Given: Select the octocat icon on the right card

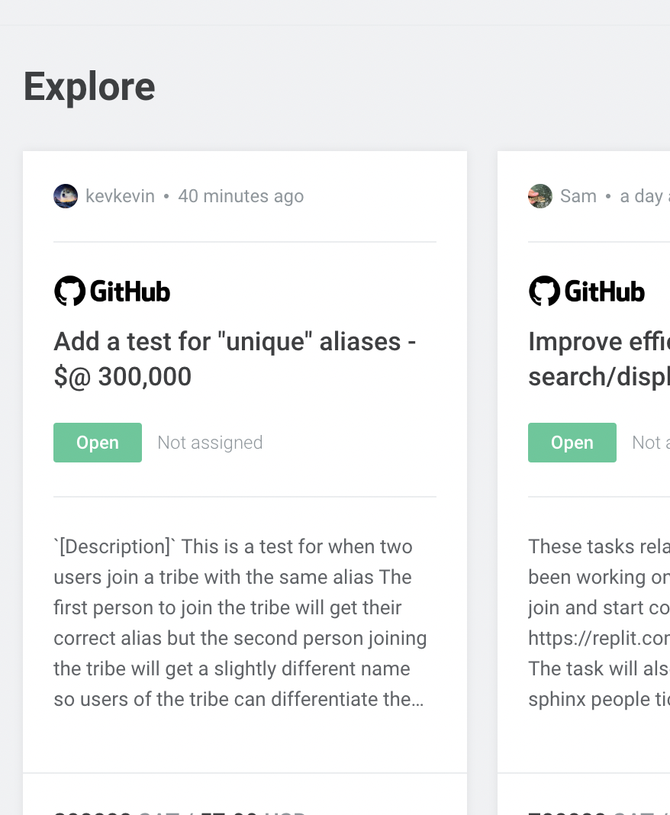Looking at the screenshot, I should [544, 291].
